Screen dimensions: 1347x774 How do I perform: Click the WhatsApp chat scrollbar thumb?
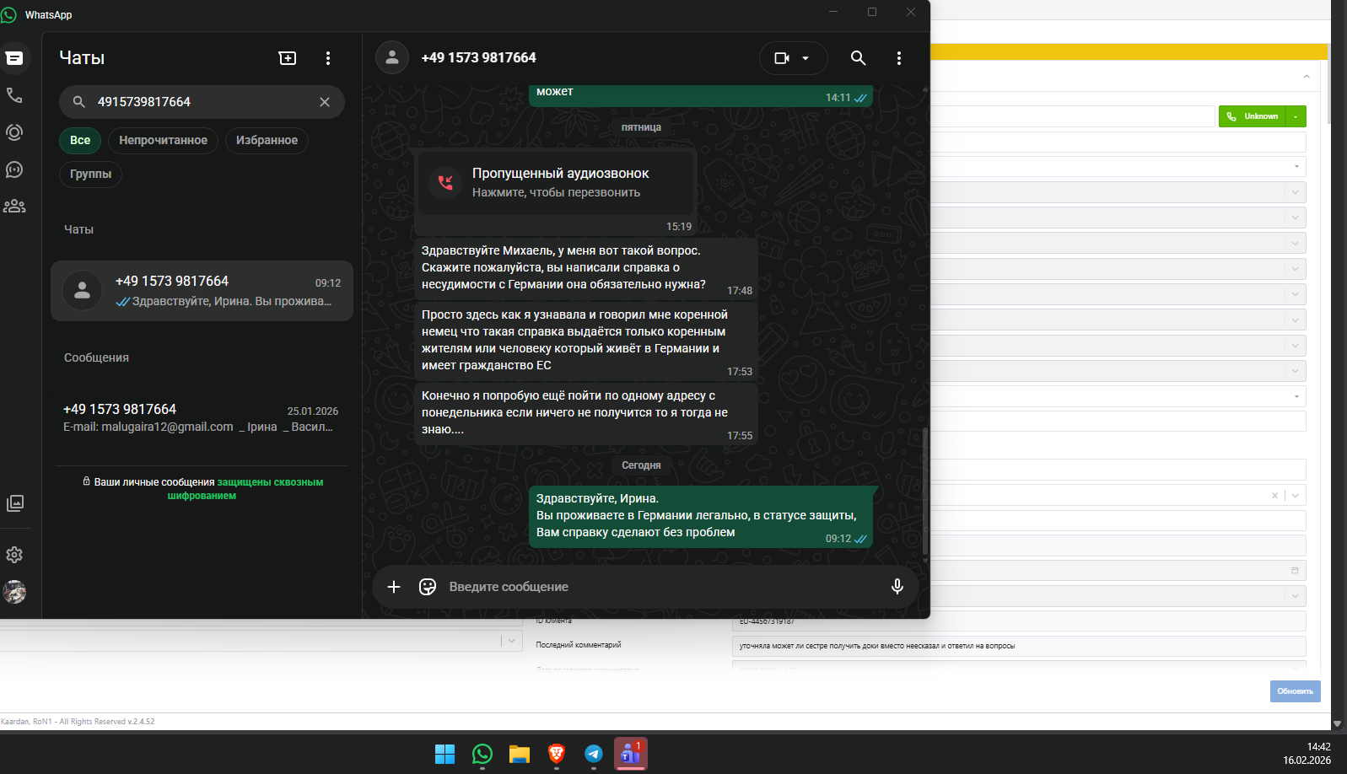click(925, 492)
